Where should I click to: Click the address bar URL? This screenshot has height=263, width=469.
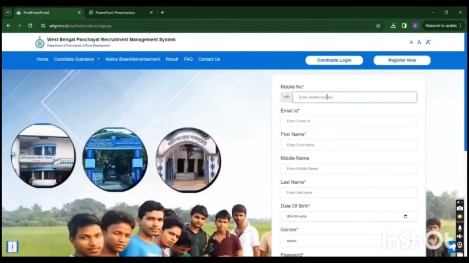pyautogui.click(x=80, y=26)
